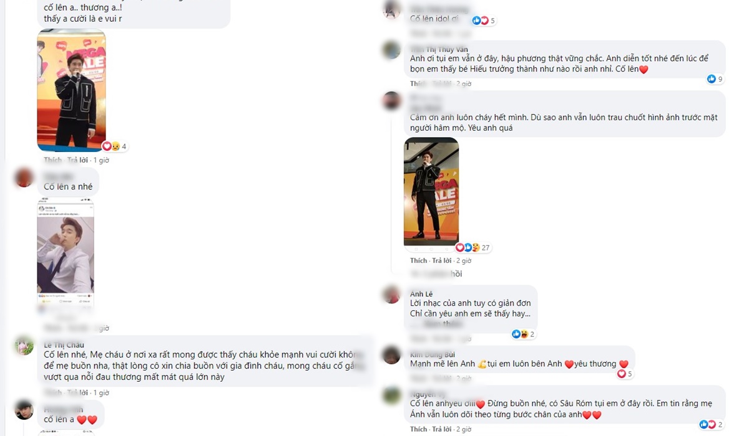Click Anh Lê commenter name
This screenshot has height=436, width=749.
(421, 294)
